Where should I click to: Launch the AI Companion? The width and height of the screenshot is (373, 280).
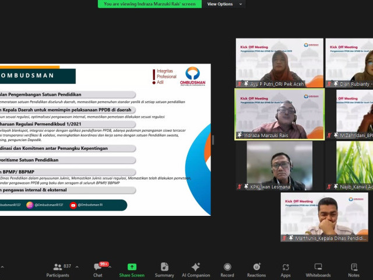195,269
